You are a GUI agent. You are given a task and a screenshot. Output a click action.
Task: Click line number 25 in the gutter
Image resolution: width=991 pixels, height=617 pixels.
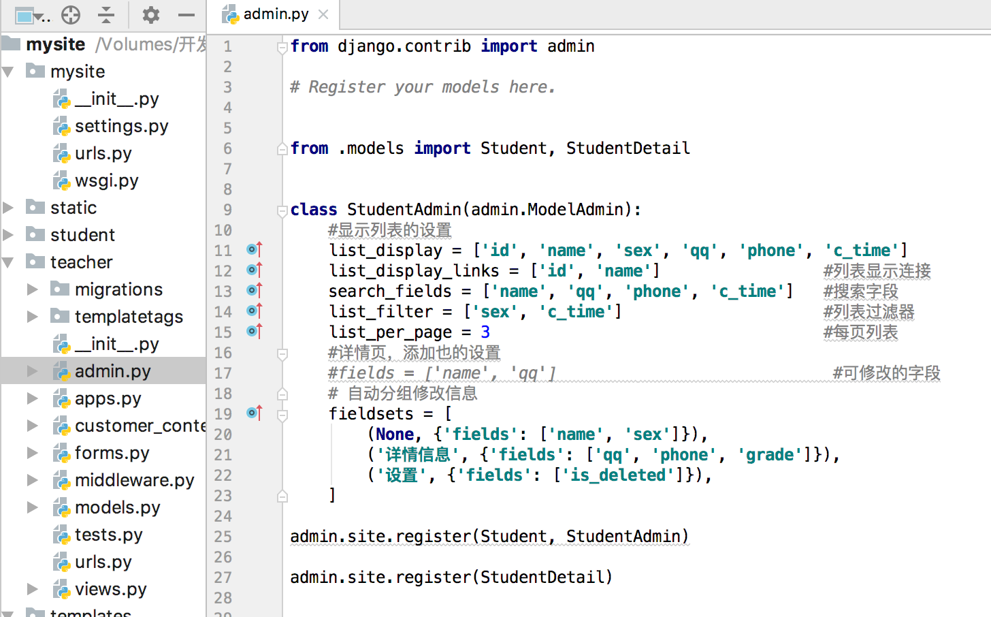pos(223,537)
